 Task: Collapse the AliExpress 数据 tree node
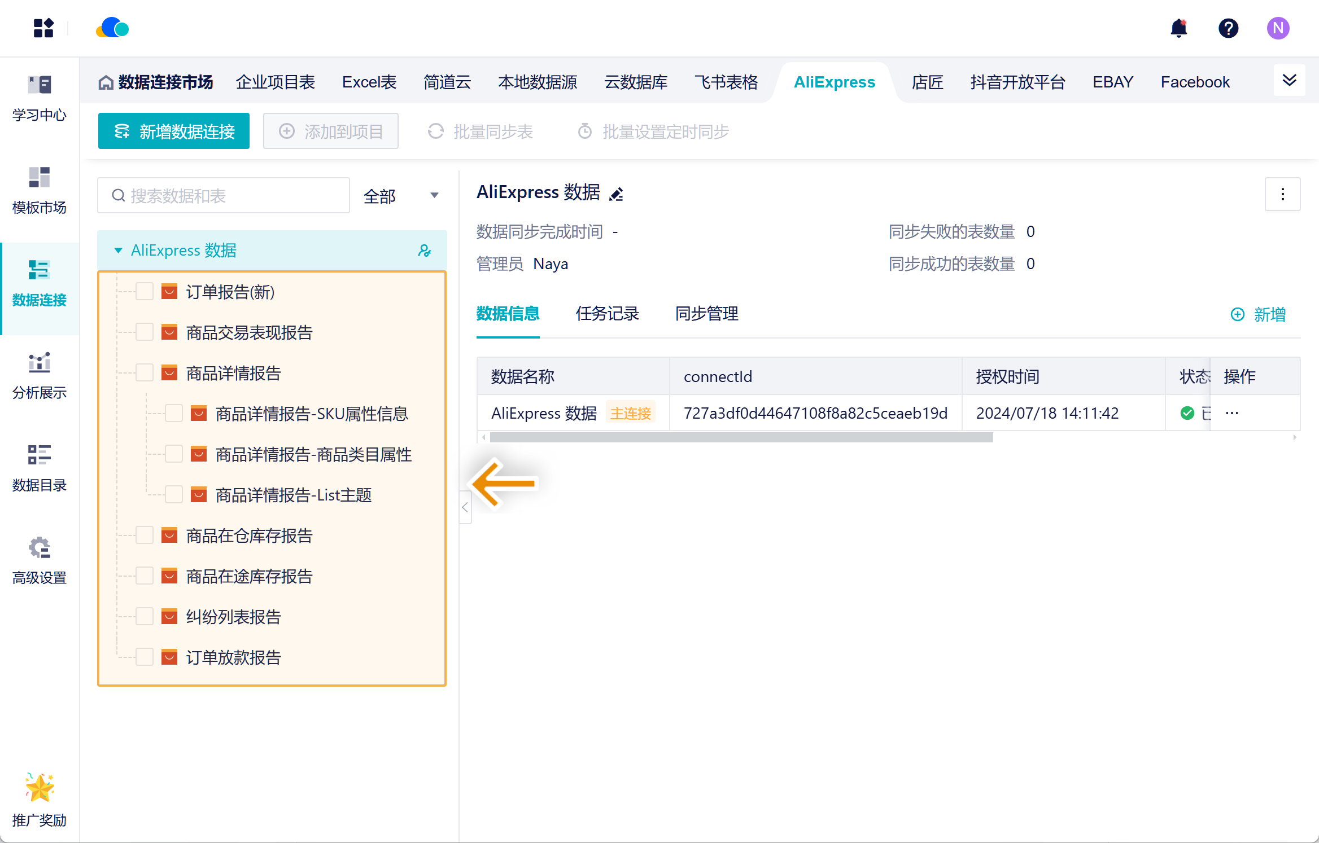(118, 251)
